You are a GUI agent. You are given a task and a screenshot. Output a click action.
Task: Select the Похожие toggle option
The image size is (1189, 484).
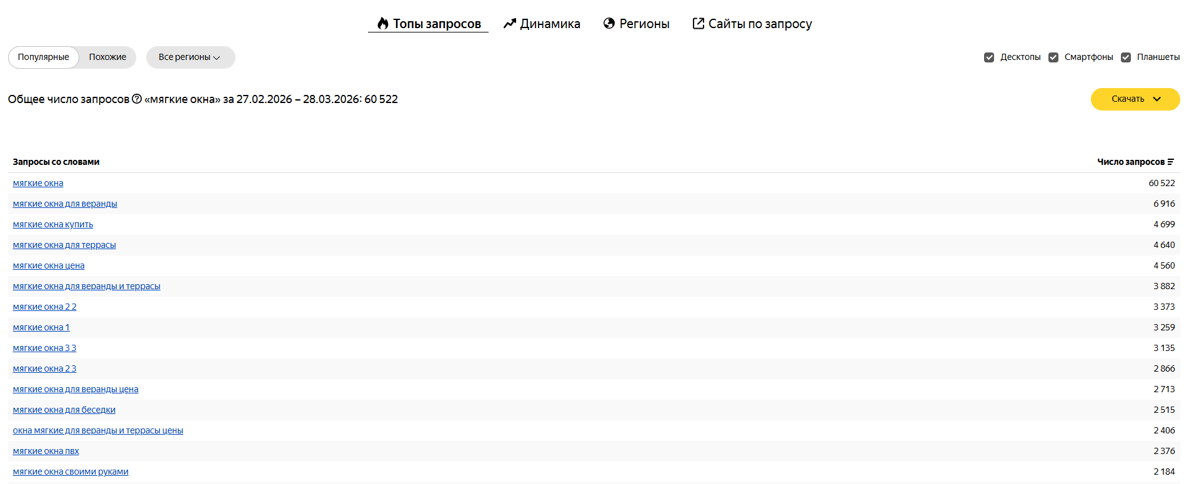point(107,57)
